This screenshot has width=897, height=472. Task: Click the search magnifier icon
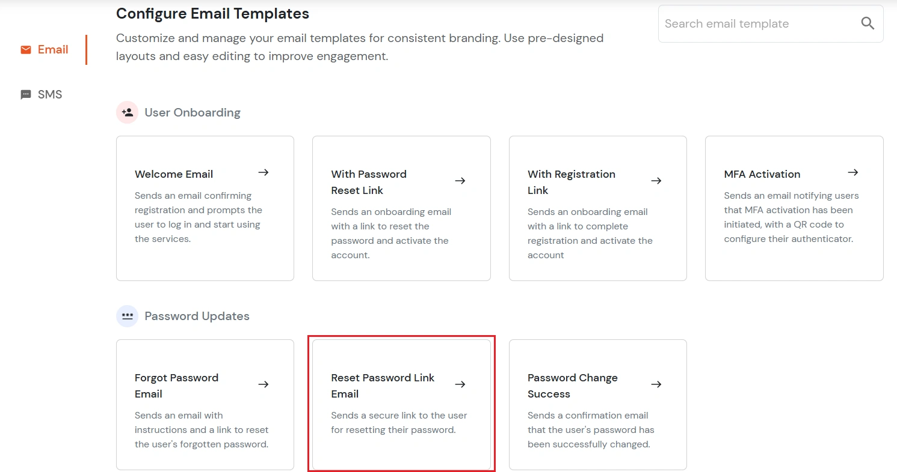tap(868, 23)
